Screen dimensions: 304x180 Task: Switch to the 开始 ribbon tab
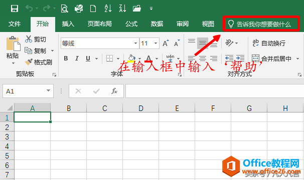tap(43, 24)
